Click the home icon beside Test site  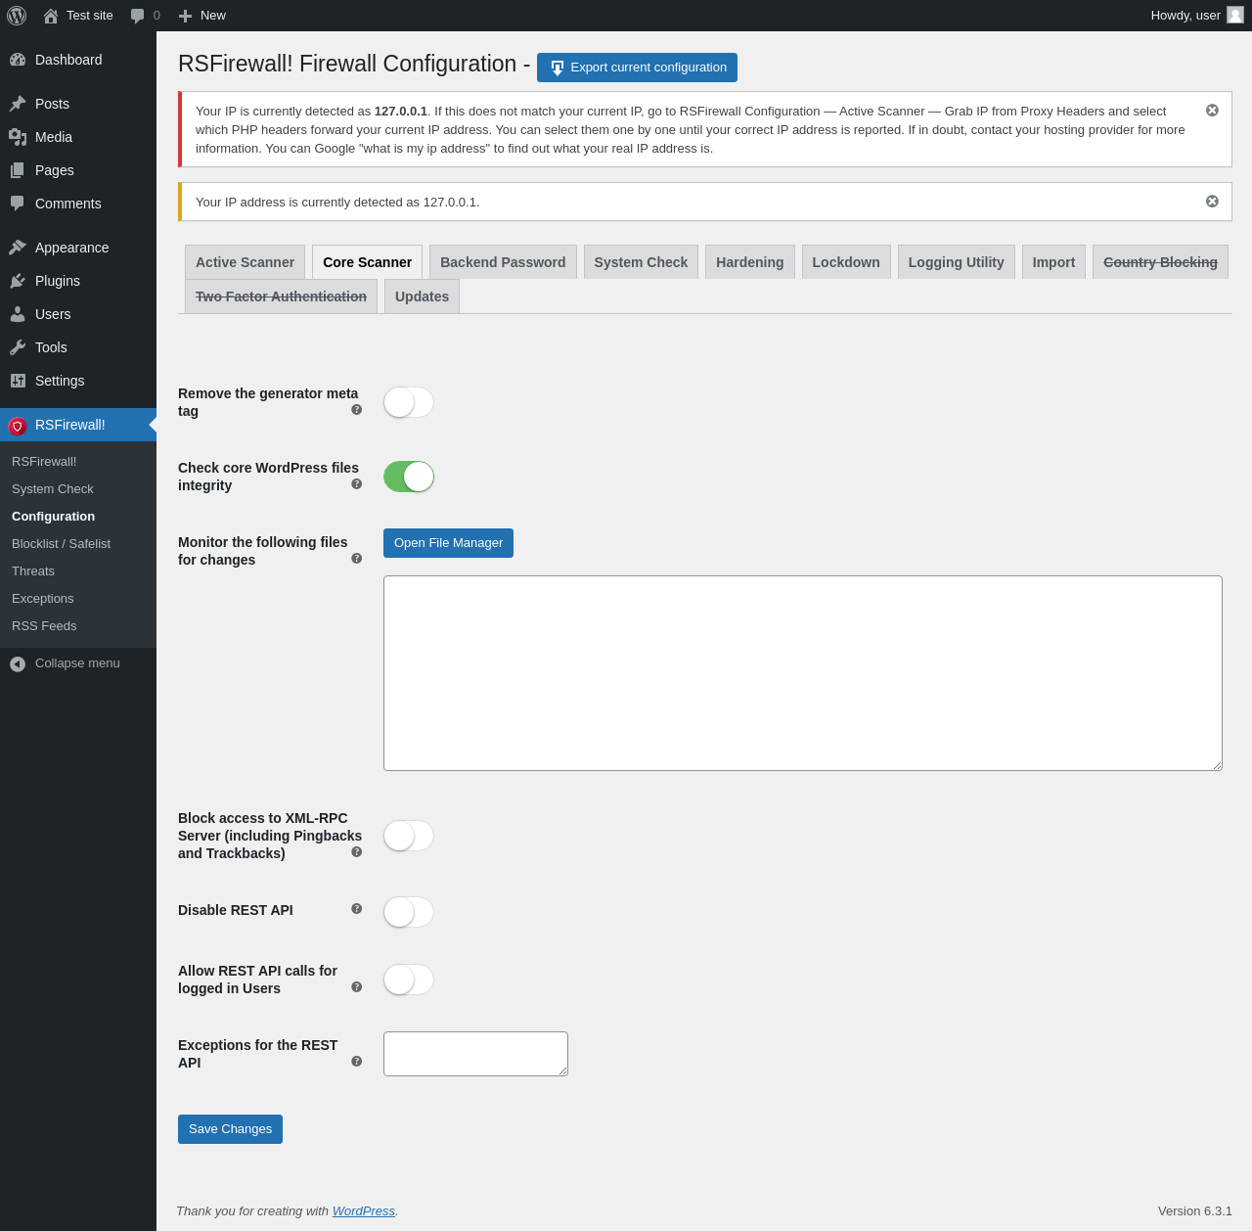tap(51, 16)
